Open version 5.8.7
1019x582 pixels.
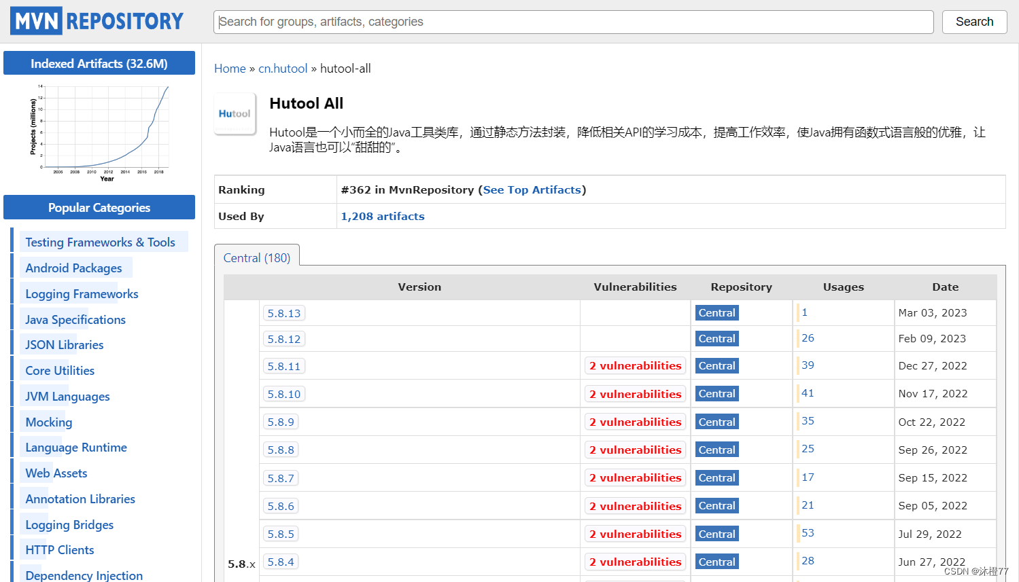point(281,478)
